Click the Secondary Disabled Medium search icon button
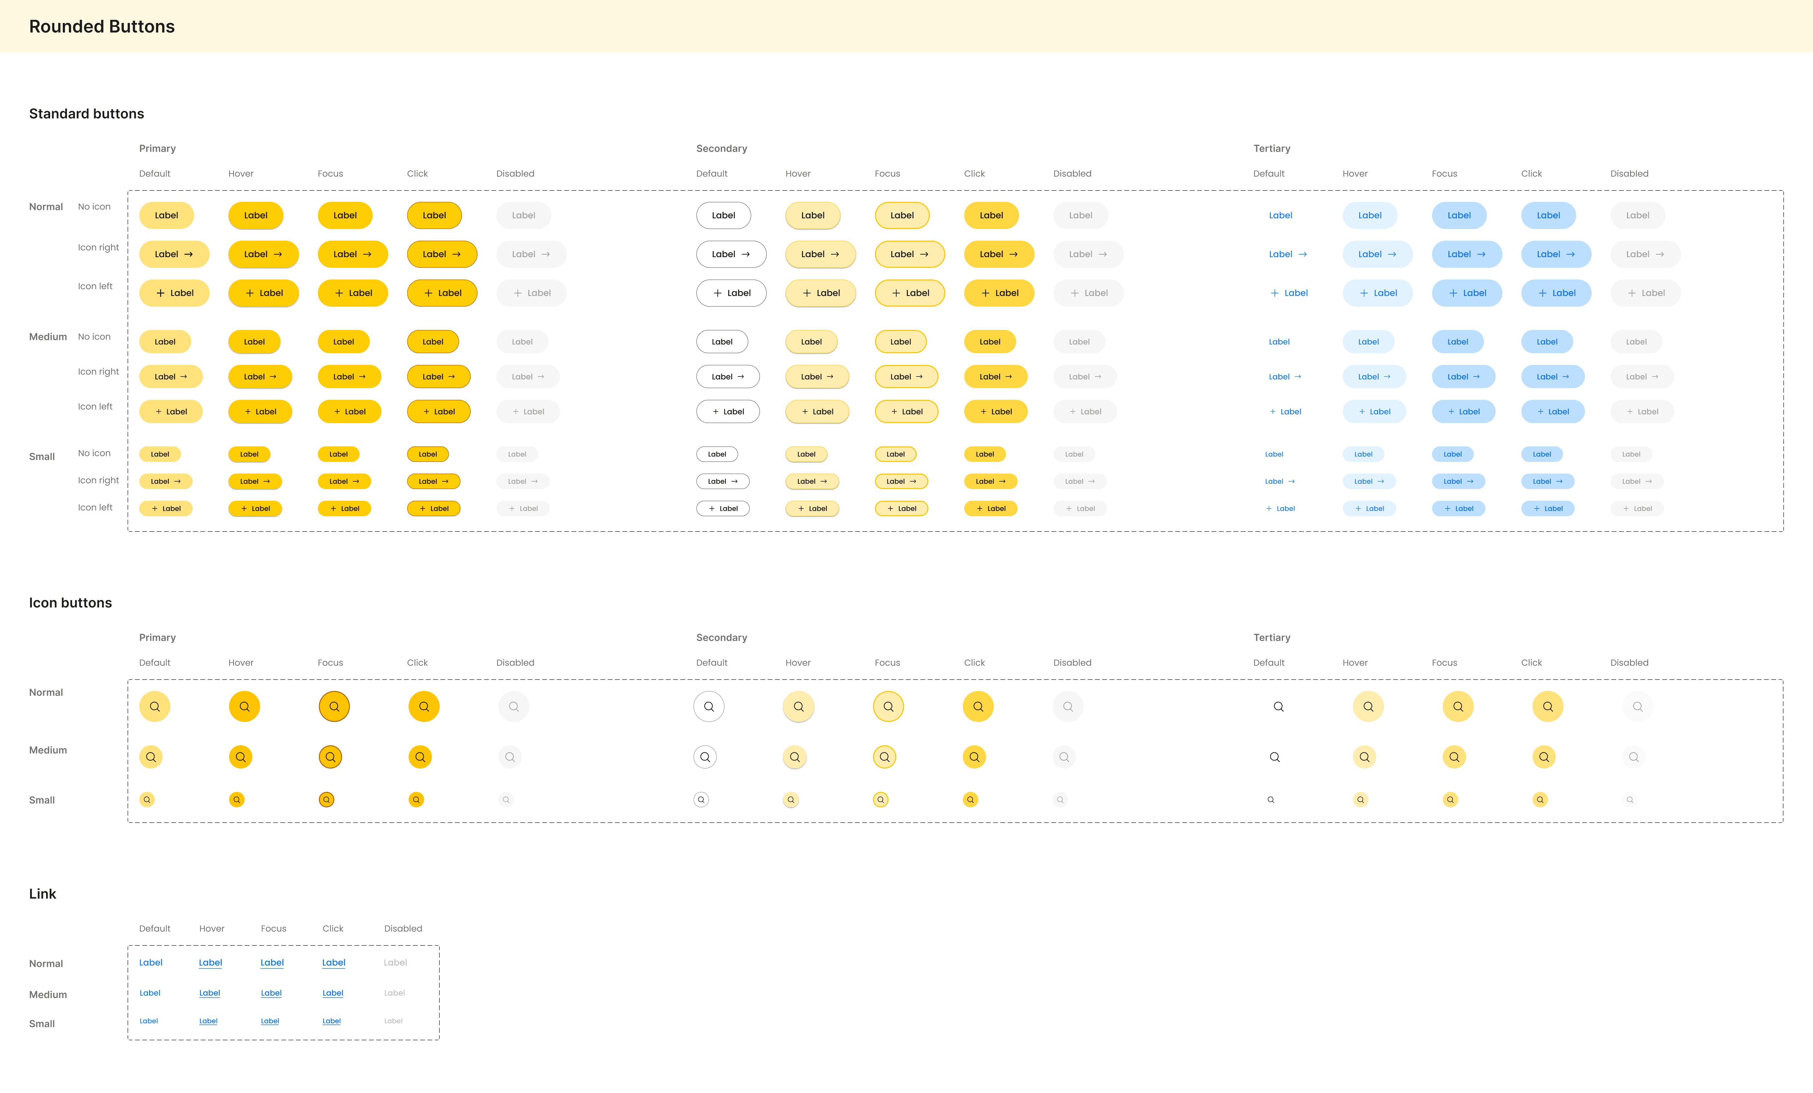Viewport: 1813px width, 1093px height. point(1064,757)
